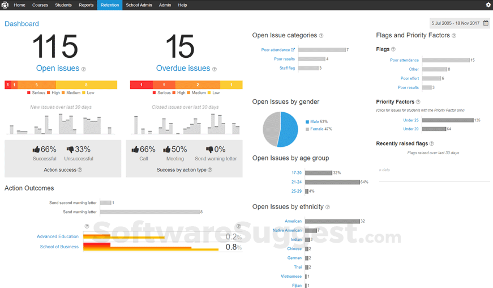The width and height of the screenshot is (493, 288).
Task: Click the settings gear icon
Action: 488,5
